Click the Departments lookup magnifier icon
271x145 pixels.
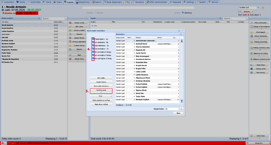click(x=181, y=109)
